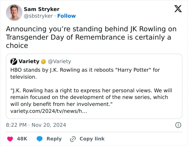The height and width of the screenshot is (146, 188).
Task: Click the blue reply bubble icon
Action: coord(39,139)
